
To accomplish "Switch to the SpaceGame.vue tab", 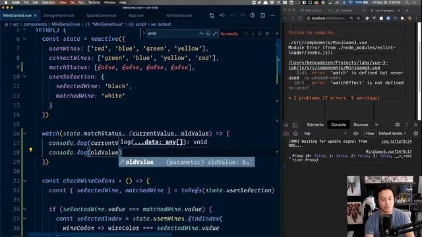I will click(101, 16).
